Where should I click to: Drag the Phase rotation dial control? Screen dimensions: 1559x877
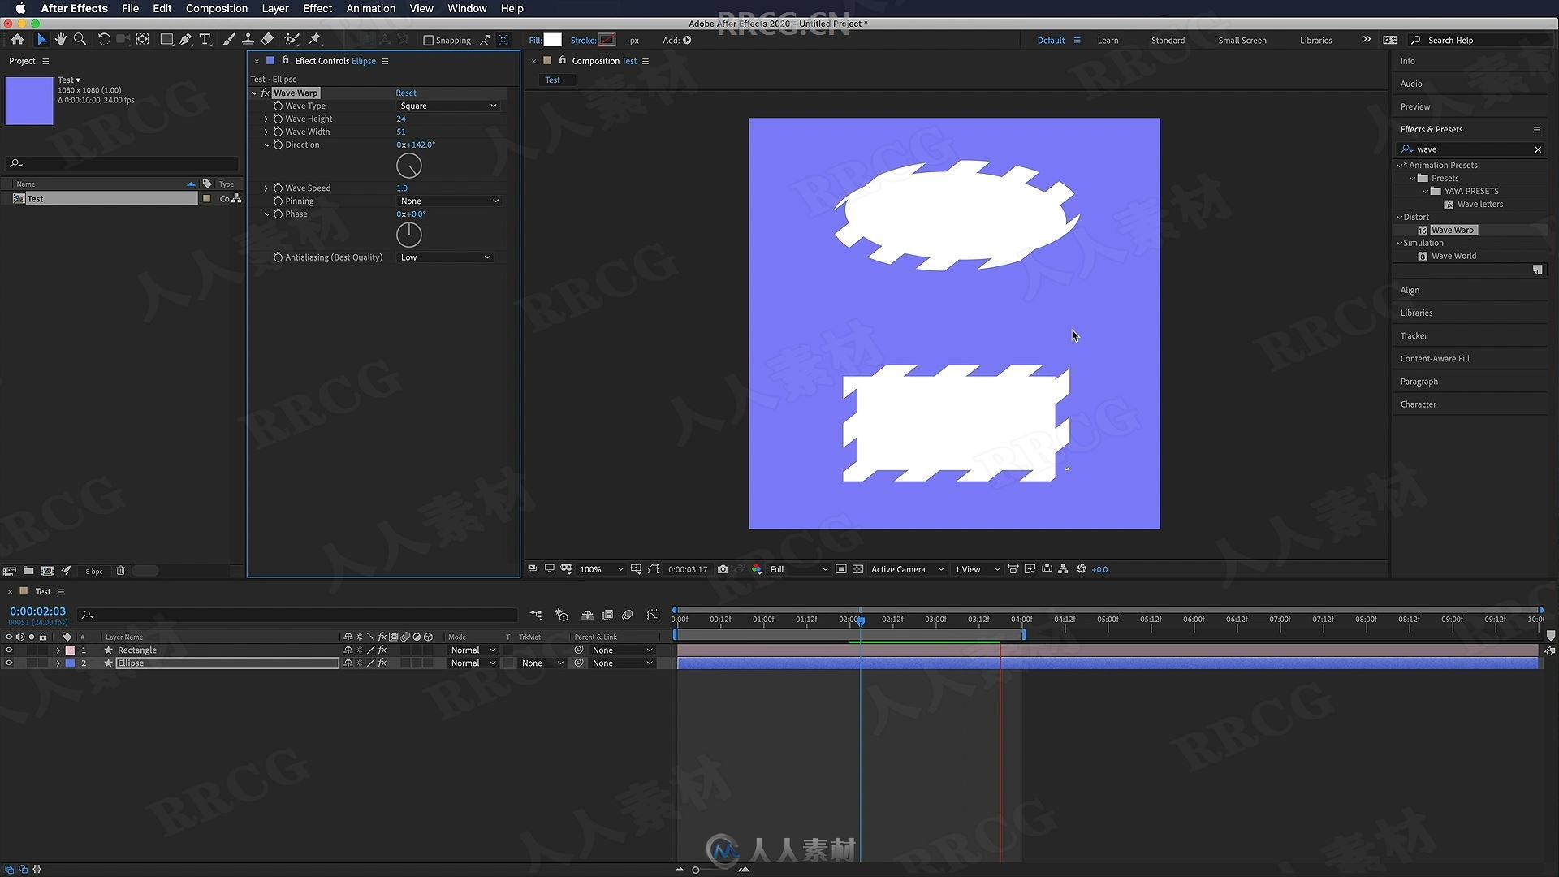[409, 233]
